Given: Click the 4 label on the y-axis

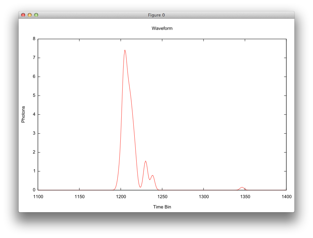Looking at the screenshot, I should 34,114.
